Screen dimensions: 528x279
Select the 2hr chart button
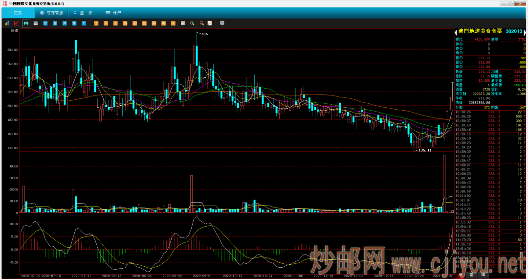click(x=154, y=23)
